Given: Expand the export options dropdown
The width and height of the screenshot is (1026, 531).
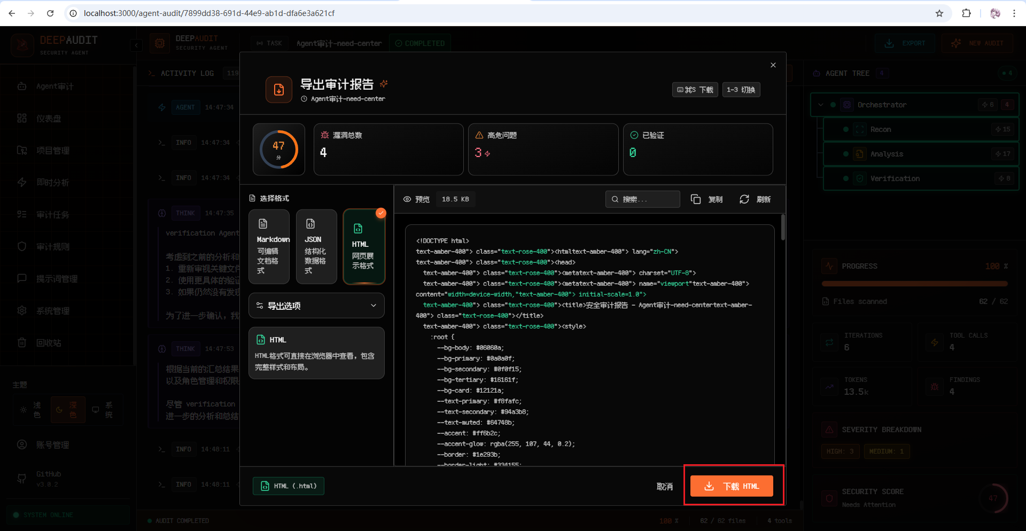Looking at the screenshot, I should pos(316,306).
